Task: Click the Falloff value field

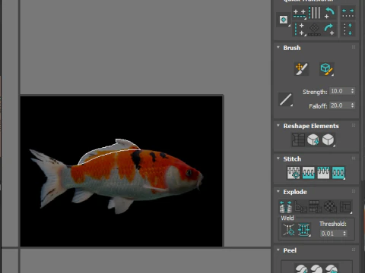Action: tap(340, 105)
